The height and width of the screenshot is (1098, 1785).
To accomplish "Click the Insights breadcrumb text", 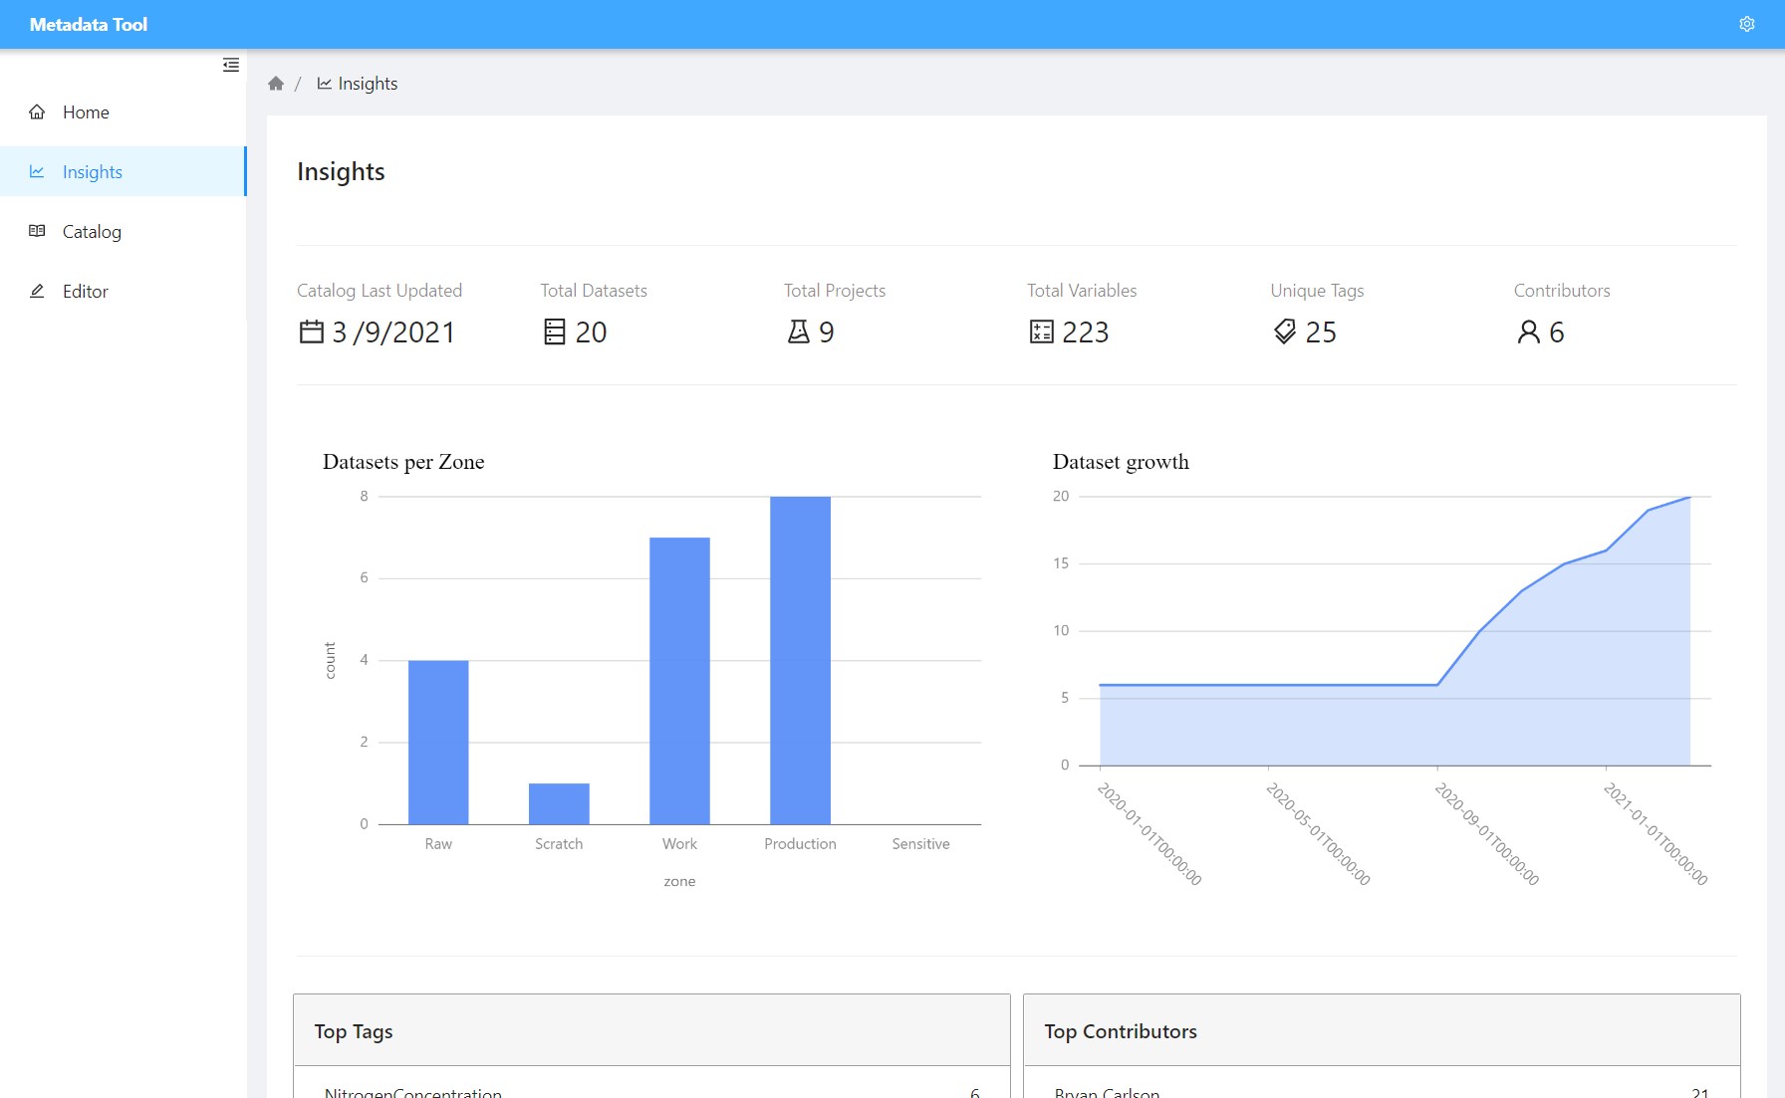I will tap(368, 84).
